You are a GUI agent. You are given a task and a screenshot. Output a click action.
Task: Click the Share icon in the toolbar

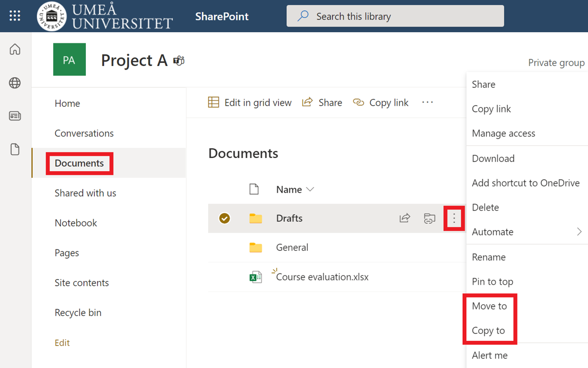coord(307,102)
